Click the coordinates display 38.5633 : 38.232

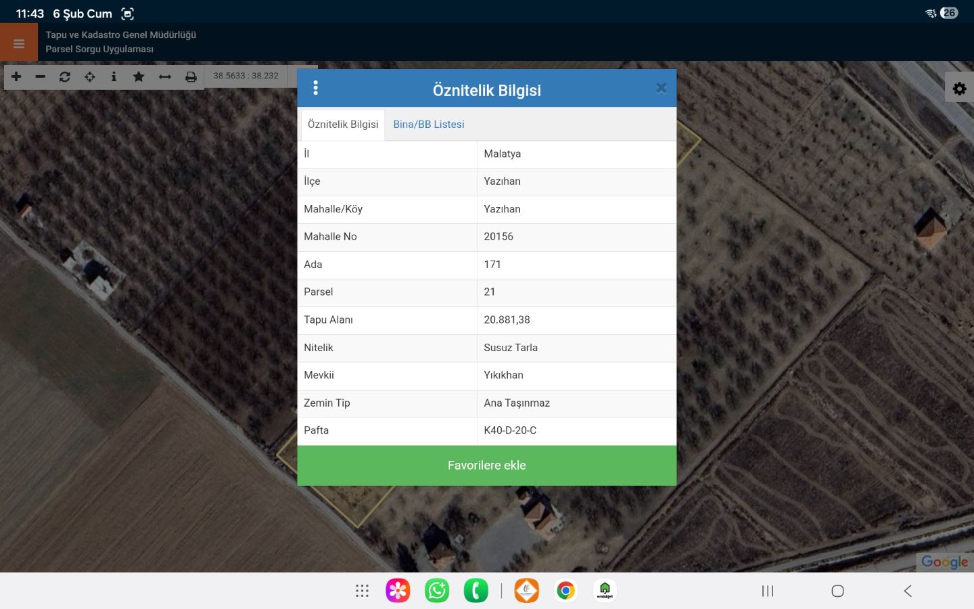246,76
